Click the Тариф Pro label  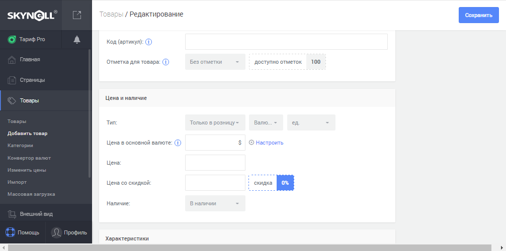(x=32, y=40)
